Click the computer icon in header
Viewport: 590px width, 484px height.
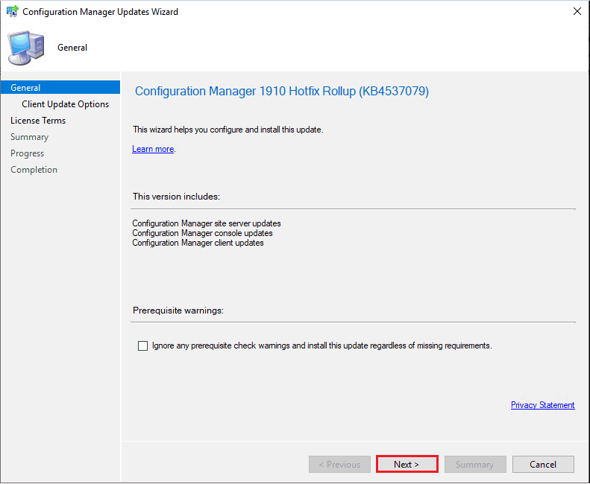click(26, 48)
